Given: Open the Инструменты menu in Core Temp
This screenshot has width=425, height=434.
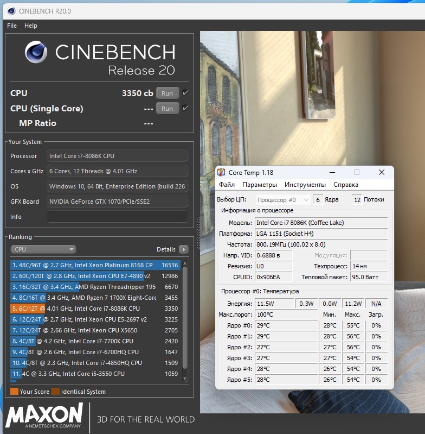Looking at the screenshot, I should click(x=305, y=185).
